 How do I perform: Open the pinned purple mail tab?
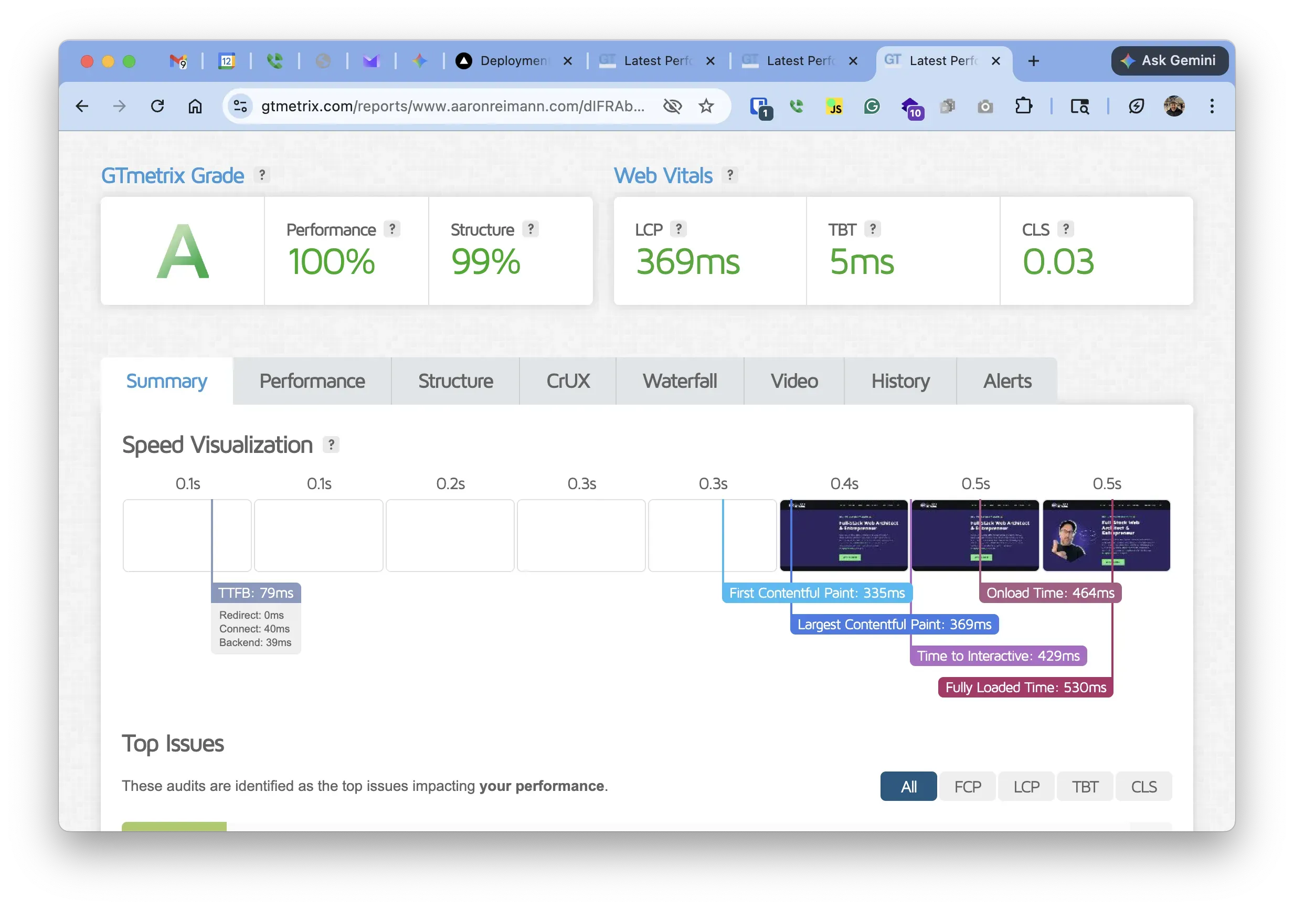pyautogui.click(x=371, y=61)
